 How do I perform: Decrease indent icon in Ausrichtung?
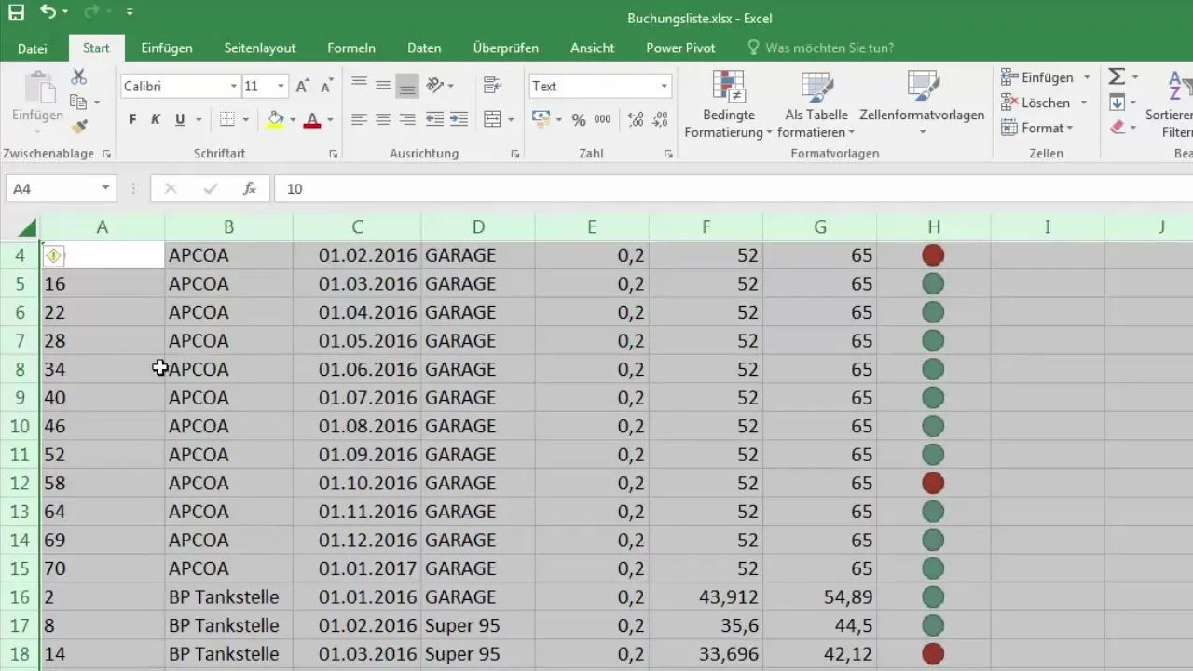[x=434, y=119]
